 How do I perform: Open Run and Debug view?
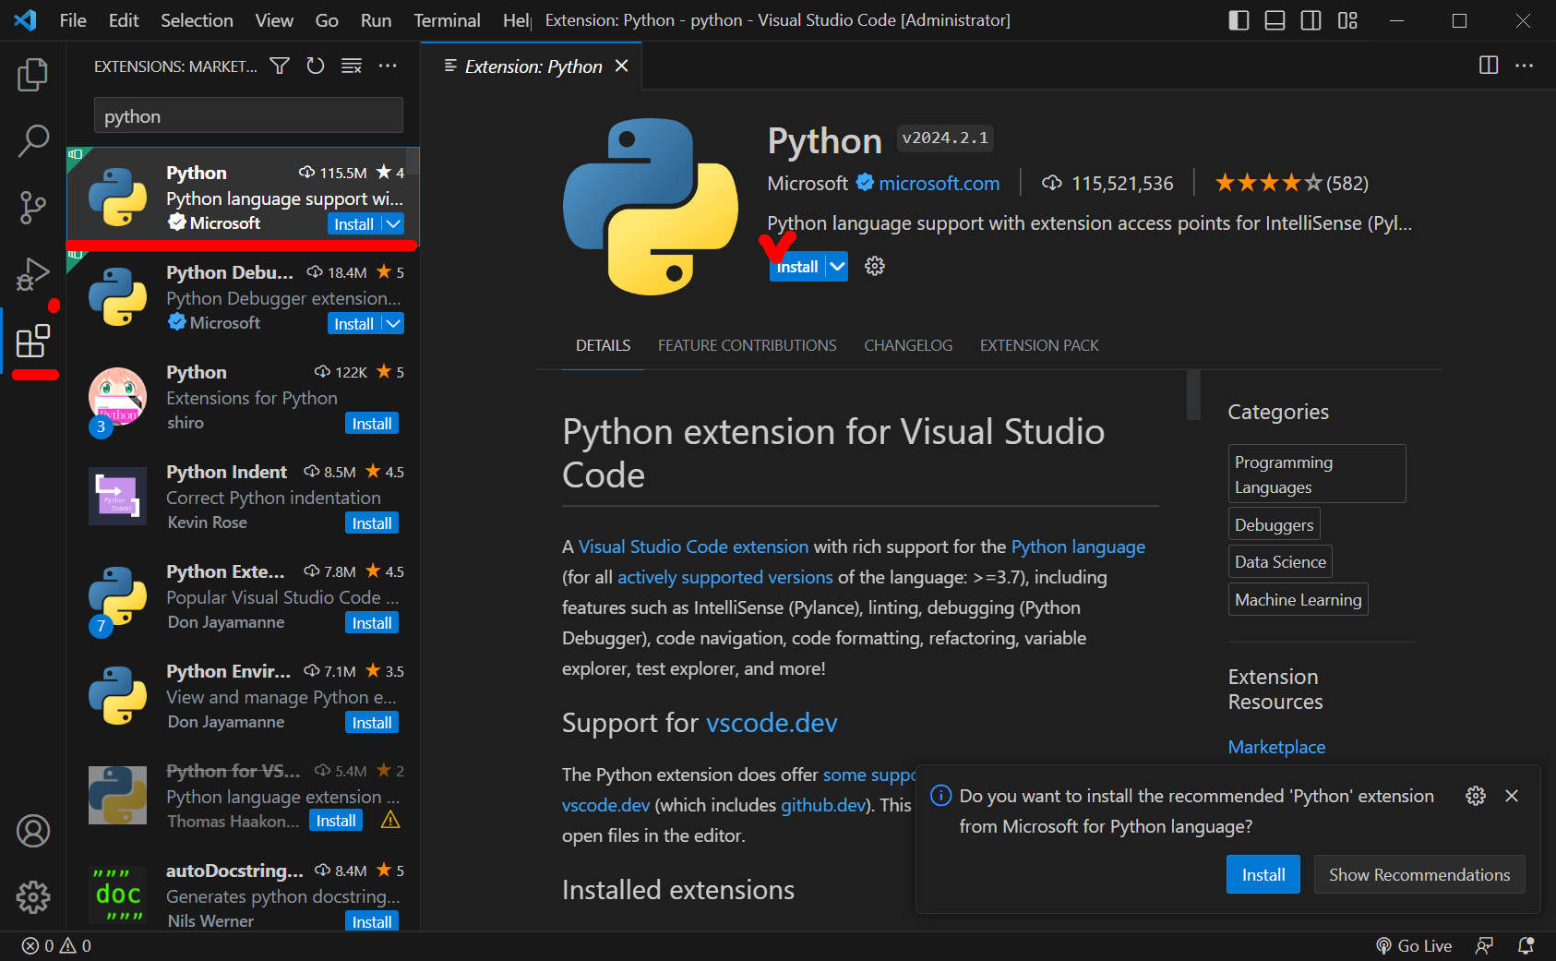(x=32, y=274)
